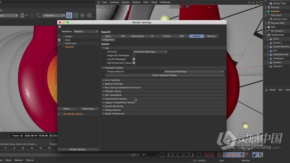This screenshot has height=163, width=290.
Task: Open the Display Behavior dropdown
Action: click(x=194, y=71)
